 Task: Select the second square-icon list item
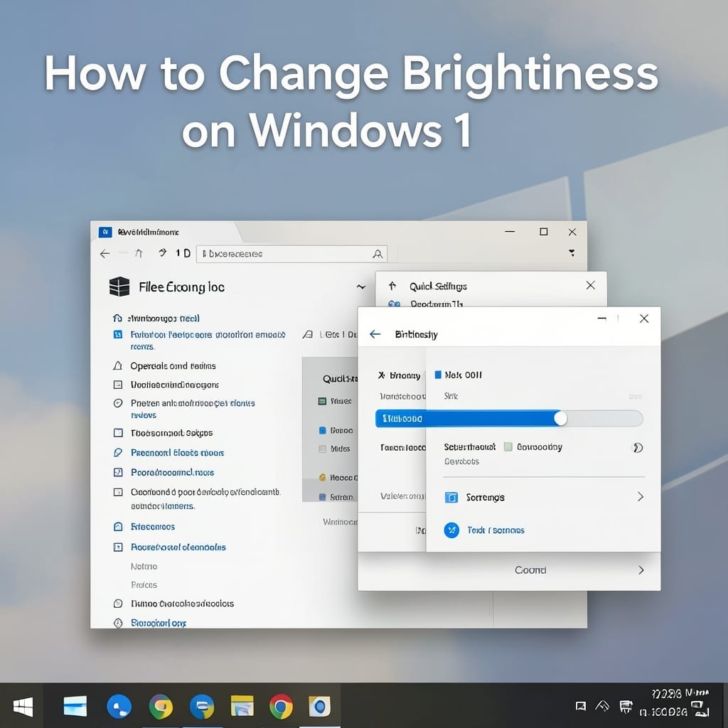tap(166, 385)
